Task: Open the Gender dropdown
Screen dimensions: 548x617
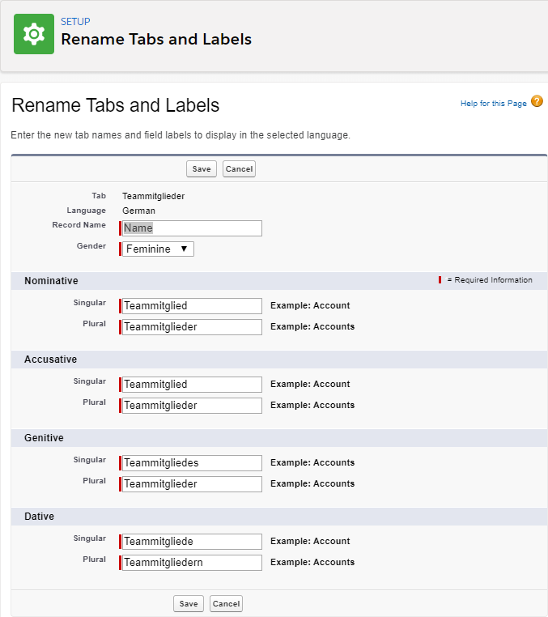Action: [158, 249]
